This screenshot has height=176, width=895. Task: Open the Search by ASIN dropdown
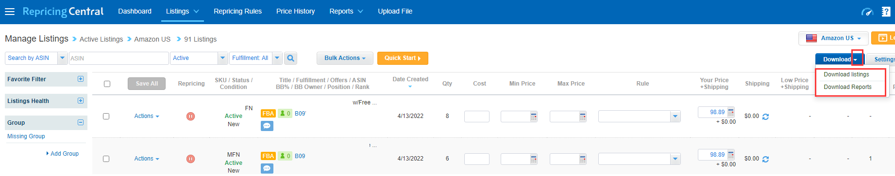click(x=36, y=58)
